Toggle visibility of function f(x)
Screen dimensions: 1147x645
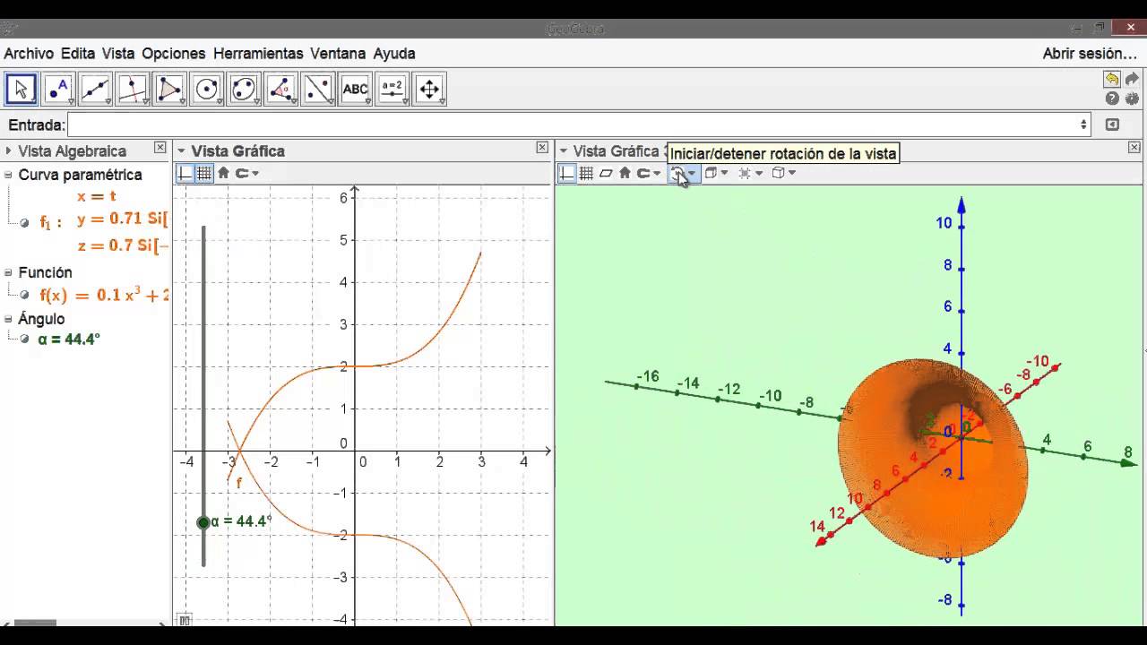pos(24,295)
